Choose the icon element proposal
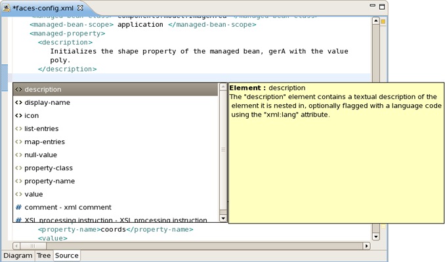This screenshot has height=262, width=445. coord(116,115)
